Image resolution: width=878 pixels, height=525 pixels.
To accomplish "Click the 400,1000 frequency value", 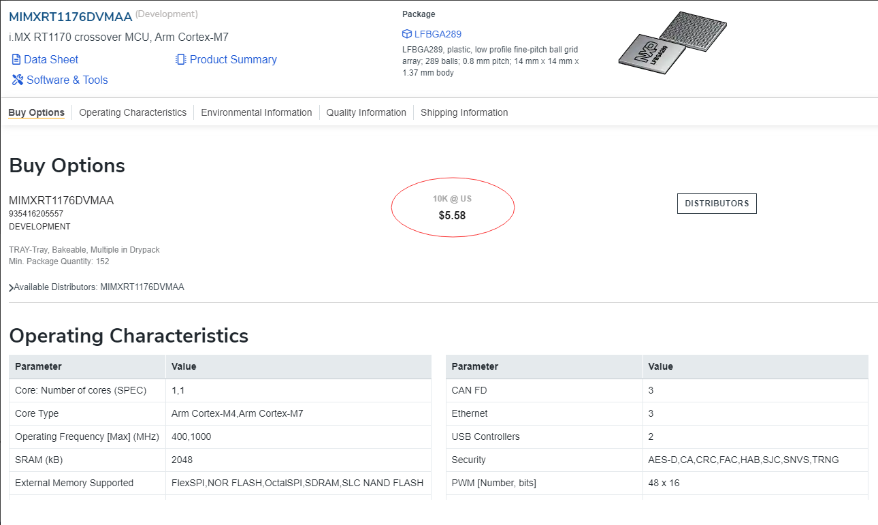I will point(191,436).
